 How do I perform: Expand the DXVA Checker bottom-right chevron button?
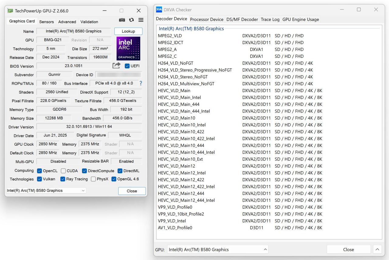(377, 250)
